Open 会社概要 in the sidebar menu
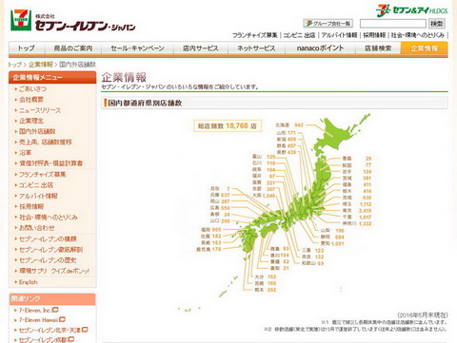 click(x=31, y=100)
